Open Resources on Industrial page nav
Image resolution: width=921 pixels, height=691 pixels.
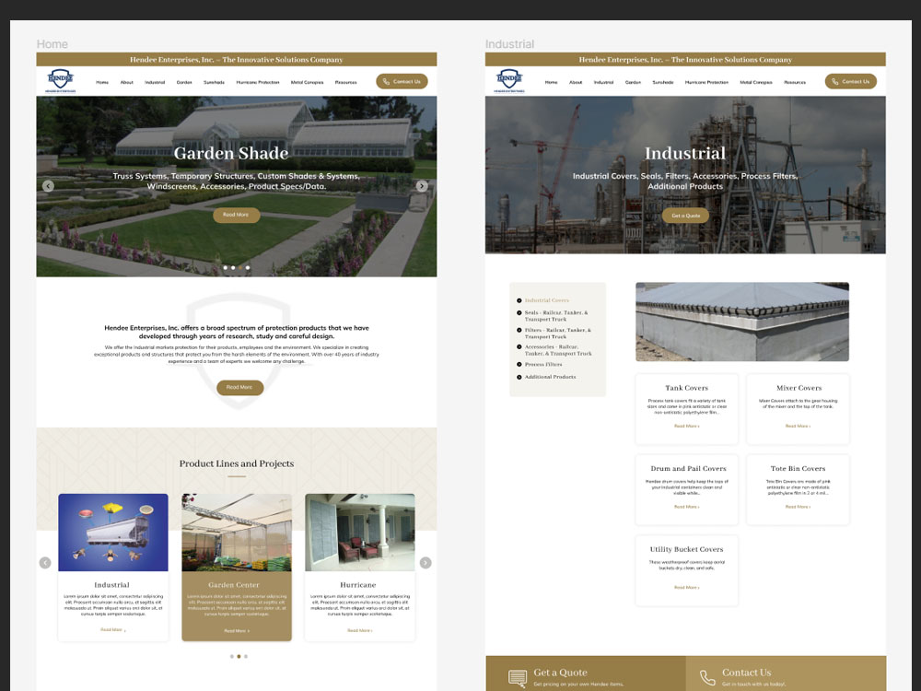(795, 82)
